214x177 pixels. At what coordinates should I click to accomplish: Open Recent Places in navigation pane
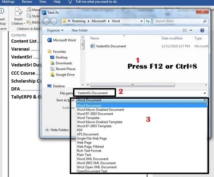pyautogui.click(x=63, y=69)
